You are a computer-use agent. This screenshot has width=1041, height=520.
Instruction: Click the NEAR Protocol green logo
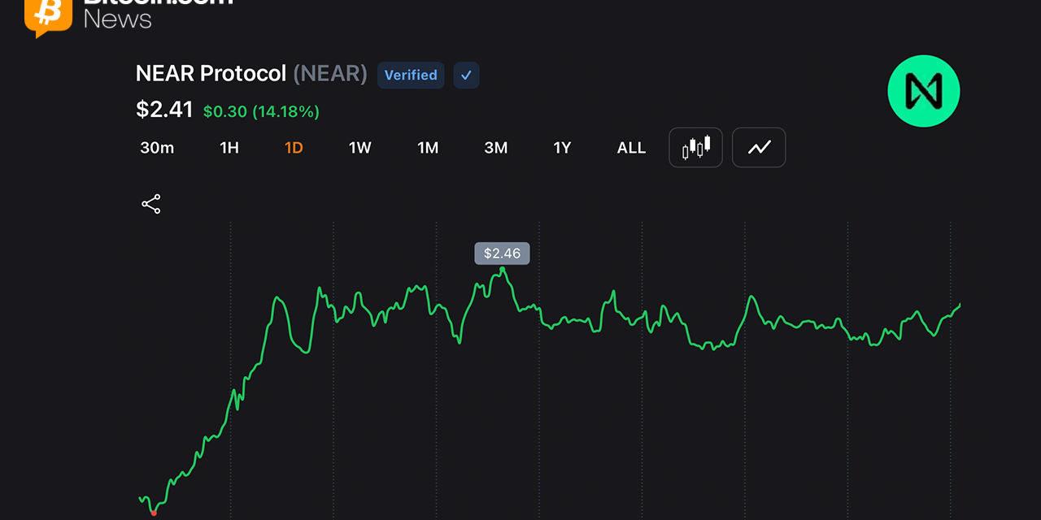tap(924, 91)
